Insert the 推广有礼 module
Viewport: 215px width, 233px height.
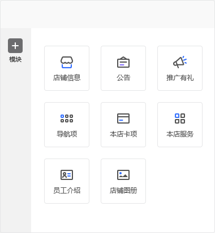pos(180,68)
